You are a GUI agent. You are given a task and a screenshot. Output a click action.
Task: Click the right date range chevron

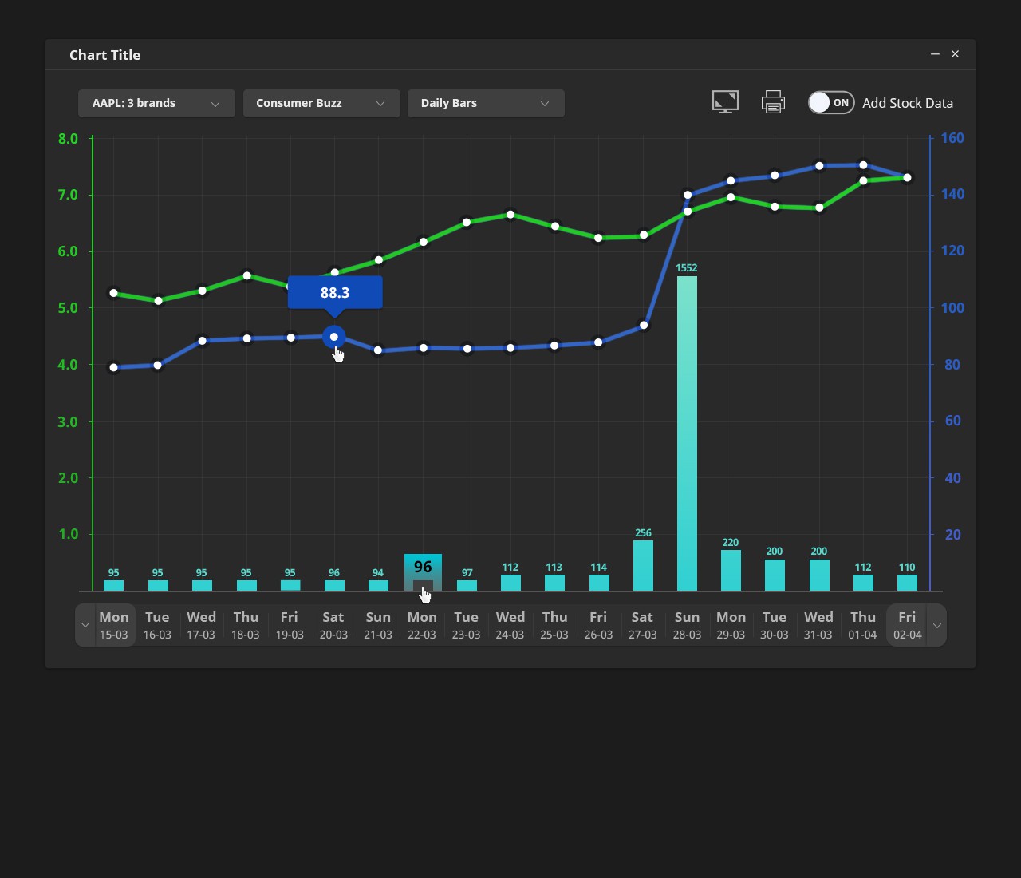937,625
